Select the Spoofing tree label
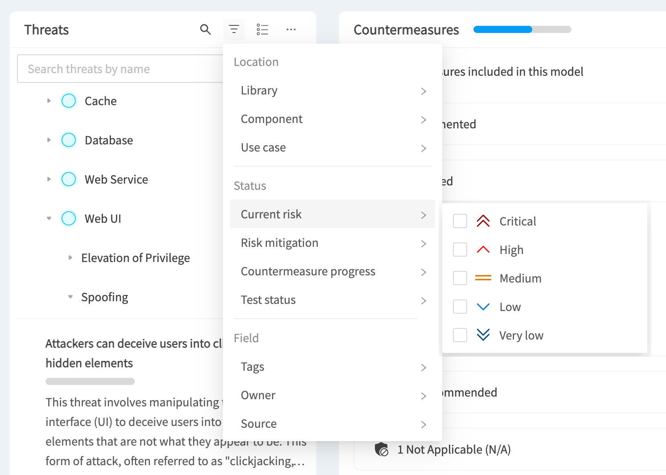Screen dimensions: 666x475 pyautogui.click(x=105, y=297)
